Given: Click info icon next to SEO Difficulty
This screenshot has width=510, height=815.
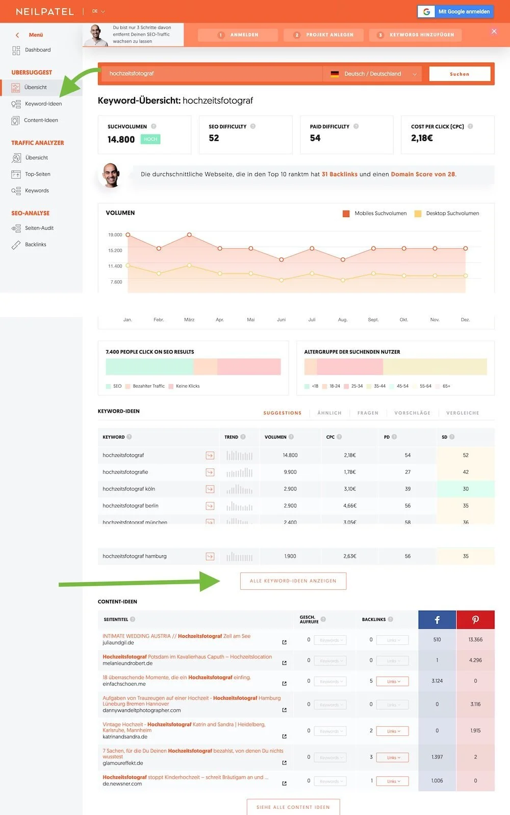Looking at the screenshot, I should [x=253, y=126].
